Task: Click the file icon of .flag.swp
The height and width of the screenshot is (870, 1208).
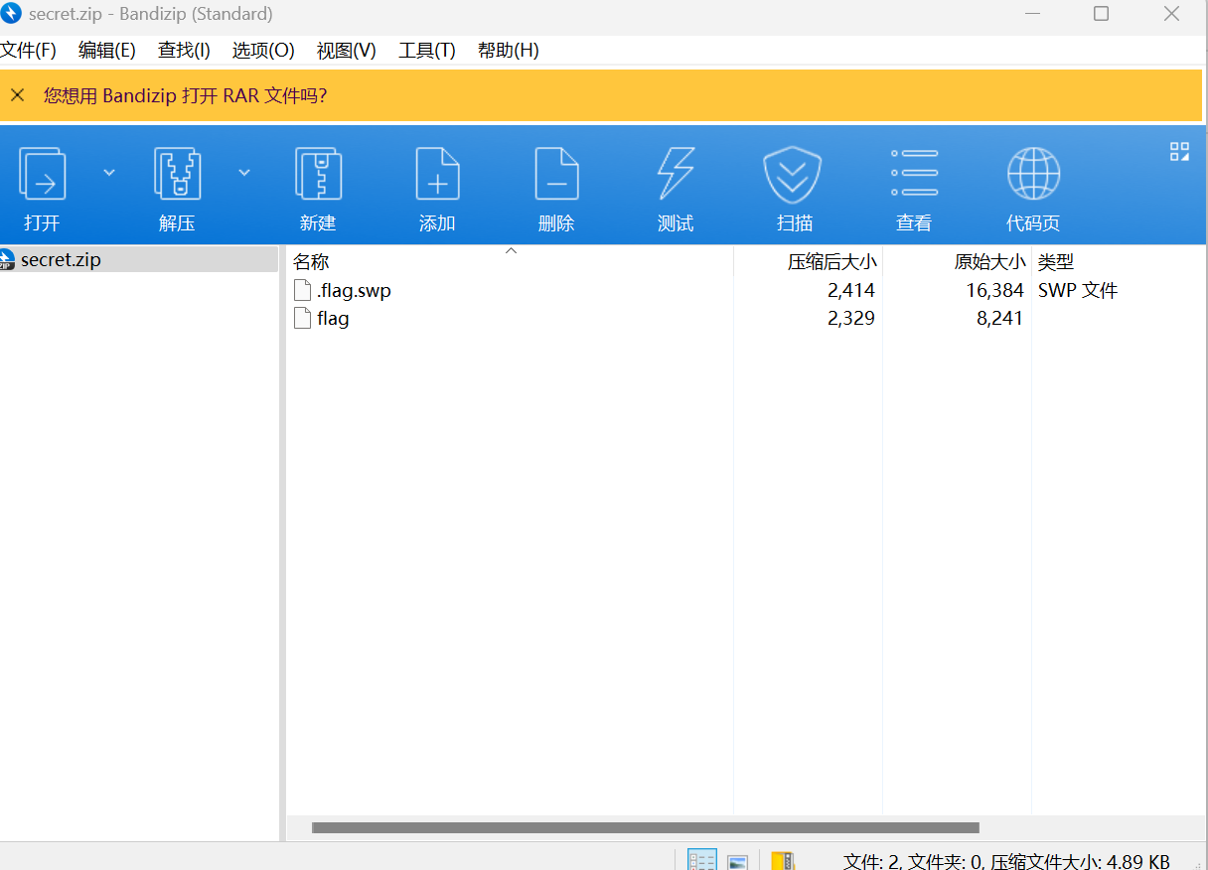Action: pos(303,291)
